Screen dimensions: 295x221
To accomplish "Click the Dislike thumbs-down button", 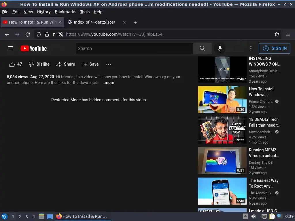I will (x=39, y=64).
